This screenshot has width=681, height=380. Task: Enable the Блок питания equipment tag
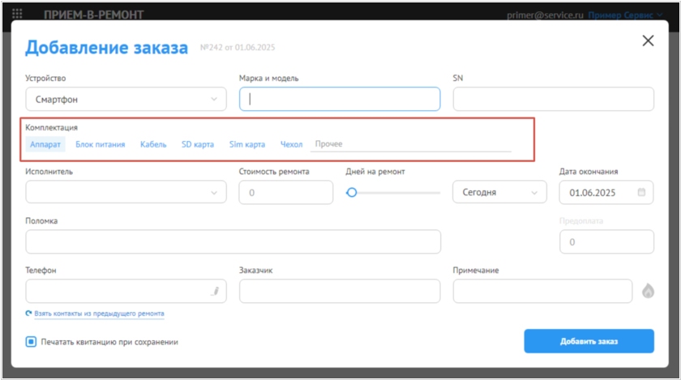tap(101, 144)
